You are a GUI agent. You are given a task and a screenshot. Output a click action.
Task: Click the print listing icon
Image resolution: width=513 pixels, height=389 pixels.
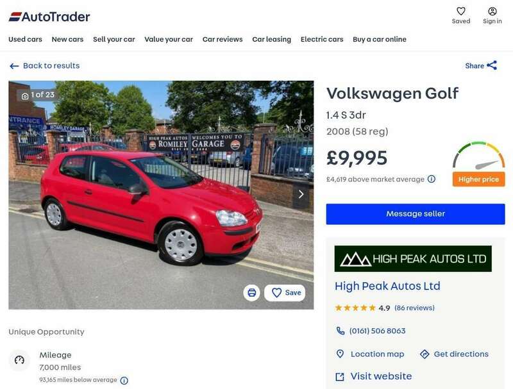[251, 293]
